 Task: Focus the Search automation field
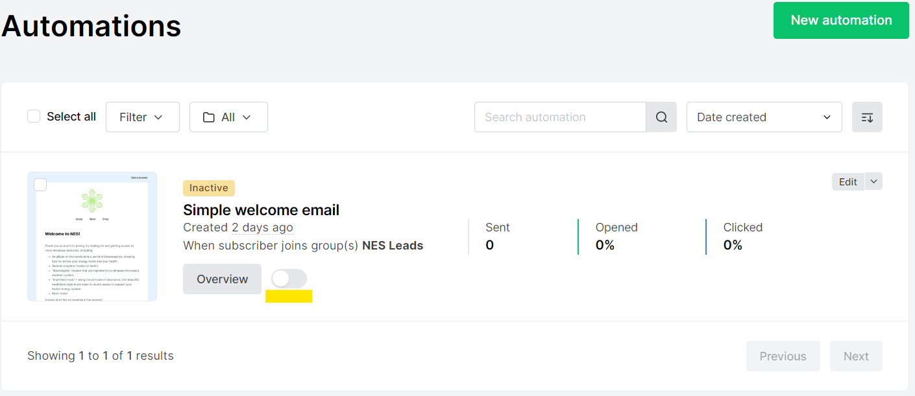pyautogui.click(x=560, y=117)
